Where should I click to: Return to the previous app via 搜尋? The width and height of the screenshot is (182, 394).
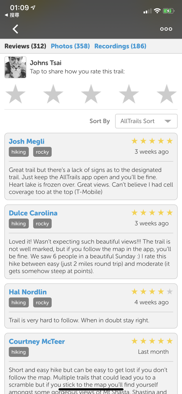pyautogui.click(x=12, y=15)
